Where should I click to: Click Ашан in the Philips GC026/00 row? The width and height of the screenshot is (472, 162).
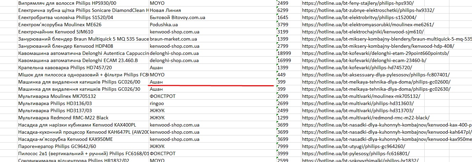click(x=213, y=82)
